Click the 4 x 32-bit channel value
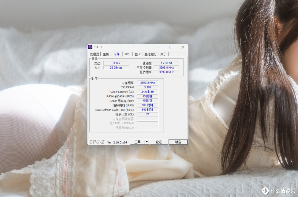The width and height of the screenshot is (298, 197). tap(166, 63)
